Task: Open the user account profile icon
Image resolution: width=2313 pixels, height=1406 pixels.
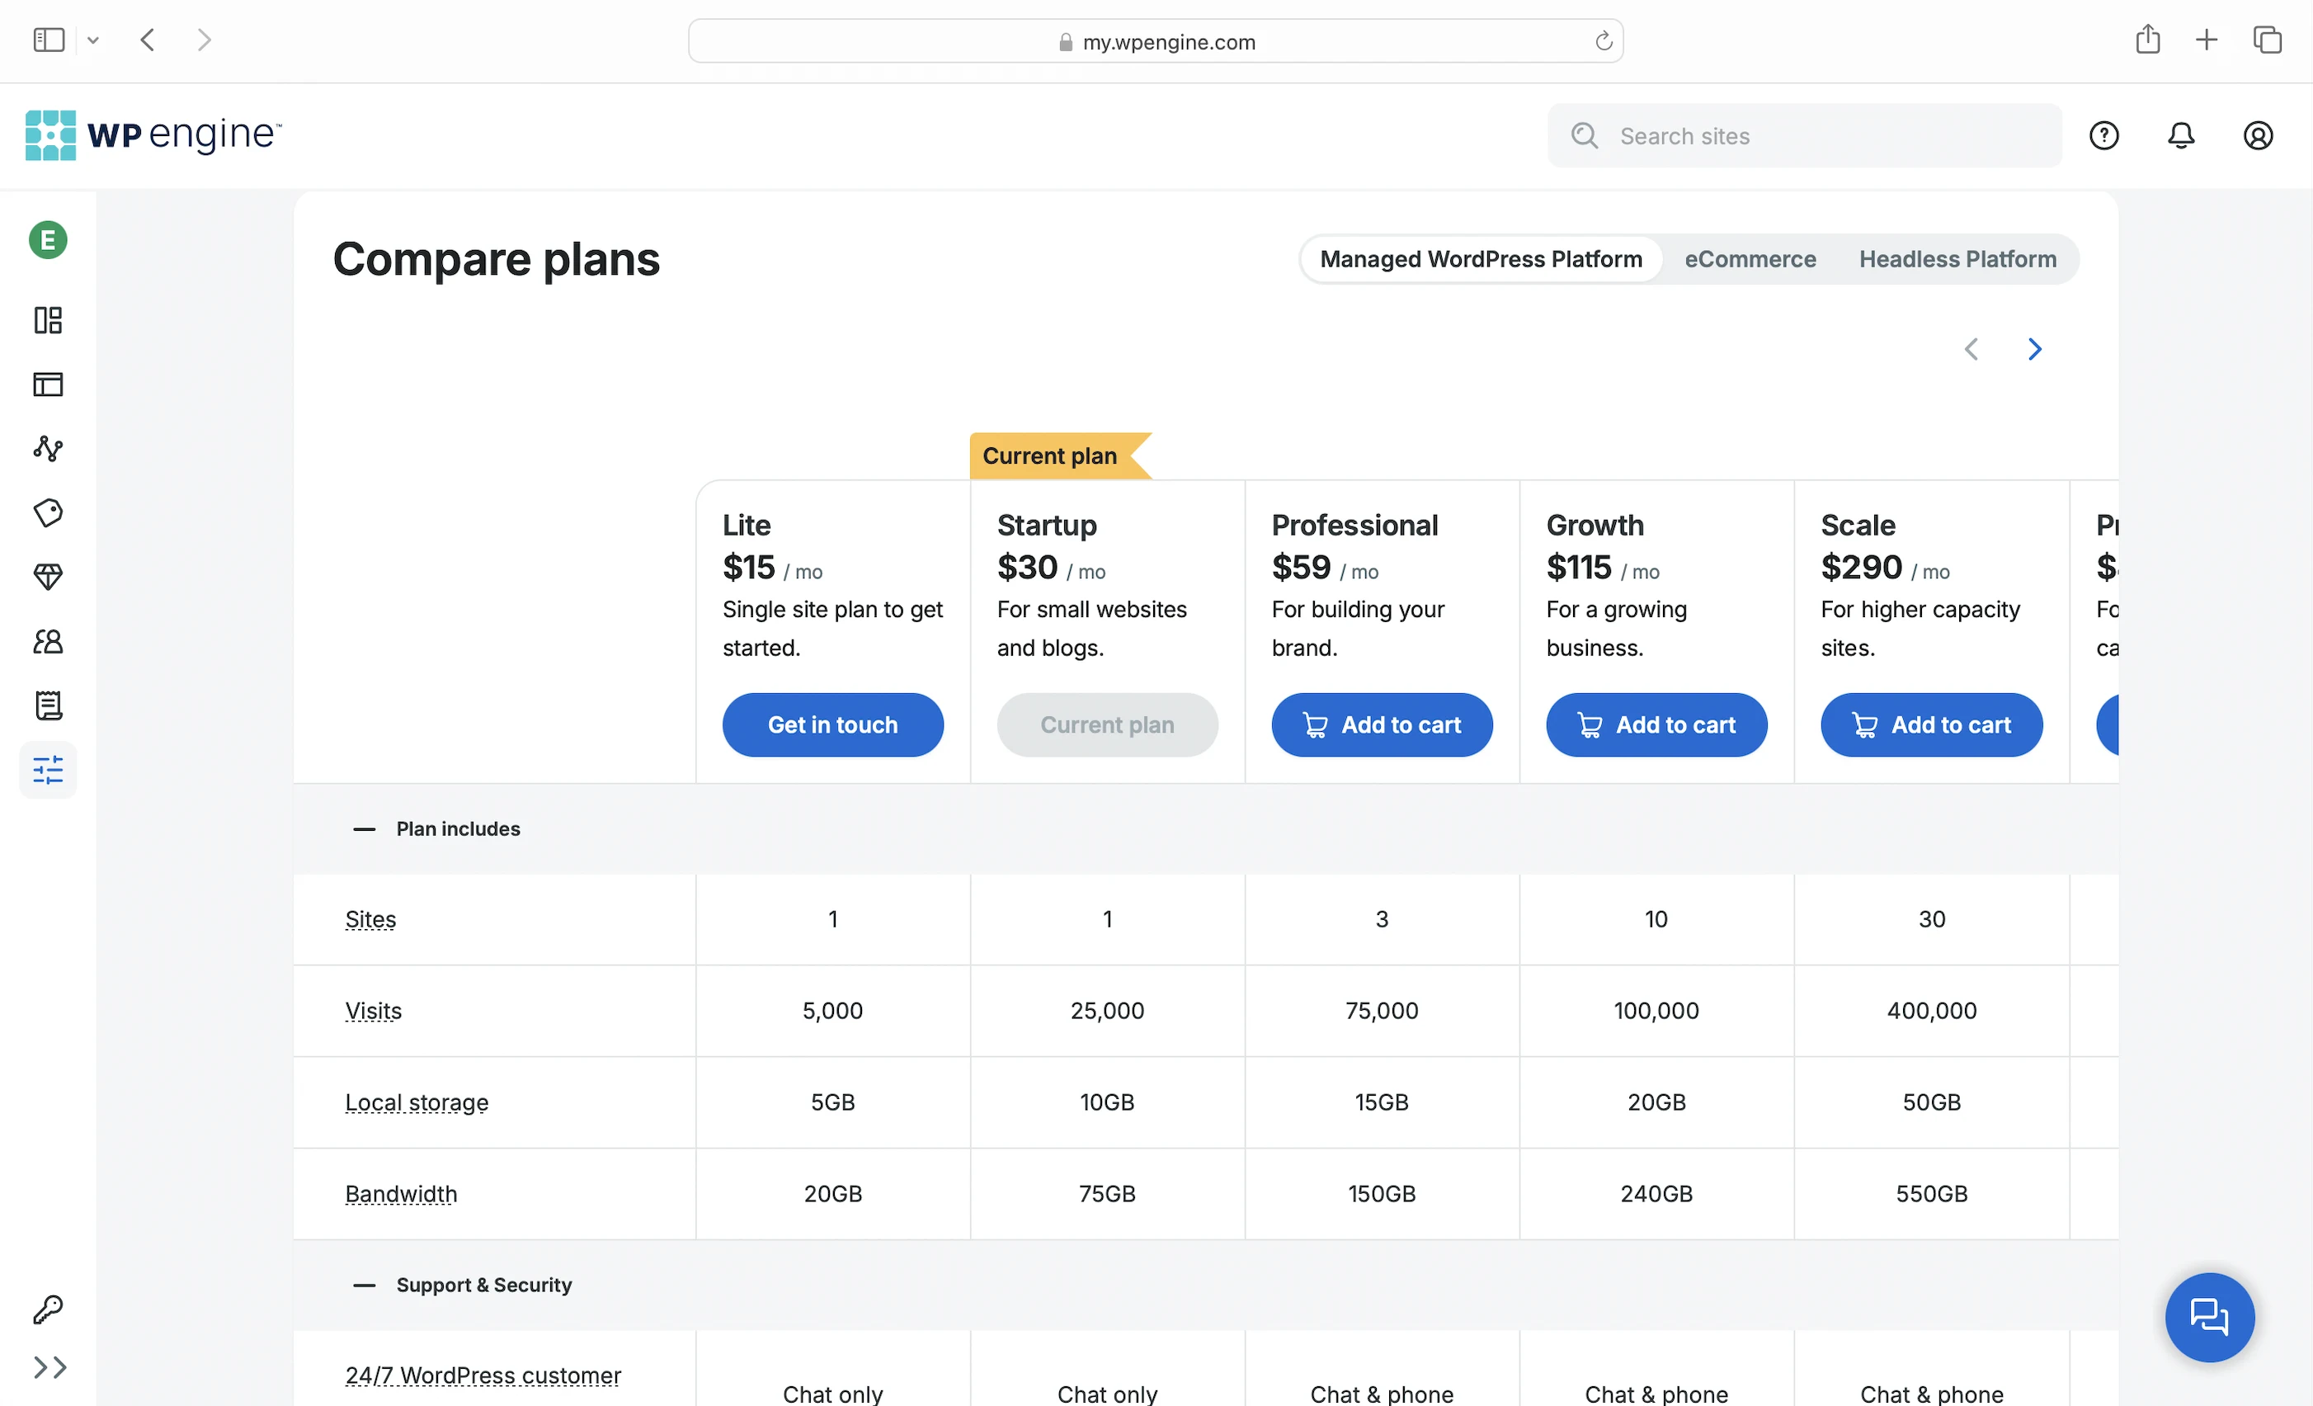Action: 2258,136
